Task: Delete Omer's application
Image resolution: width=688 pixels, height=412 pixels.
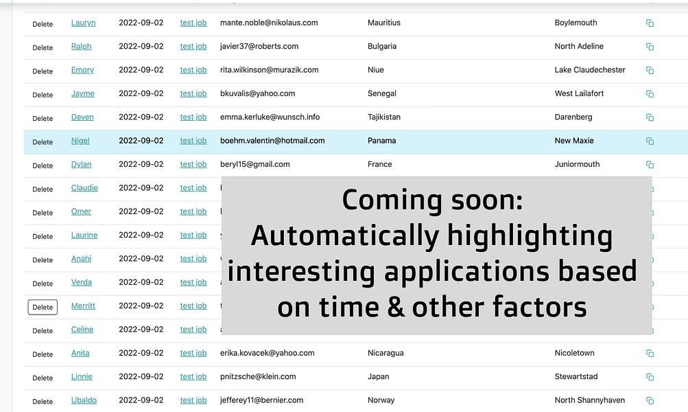Action: [x=43, y=213]
